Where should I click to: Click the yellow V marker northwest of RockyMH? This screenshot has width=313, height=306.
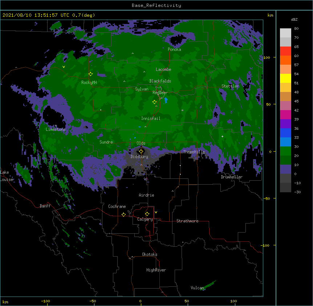coord(64,67)
